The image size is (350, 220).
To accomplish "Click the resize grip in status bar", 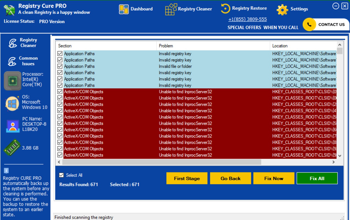I will 342,218.
